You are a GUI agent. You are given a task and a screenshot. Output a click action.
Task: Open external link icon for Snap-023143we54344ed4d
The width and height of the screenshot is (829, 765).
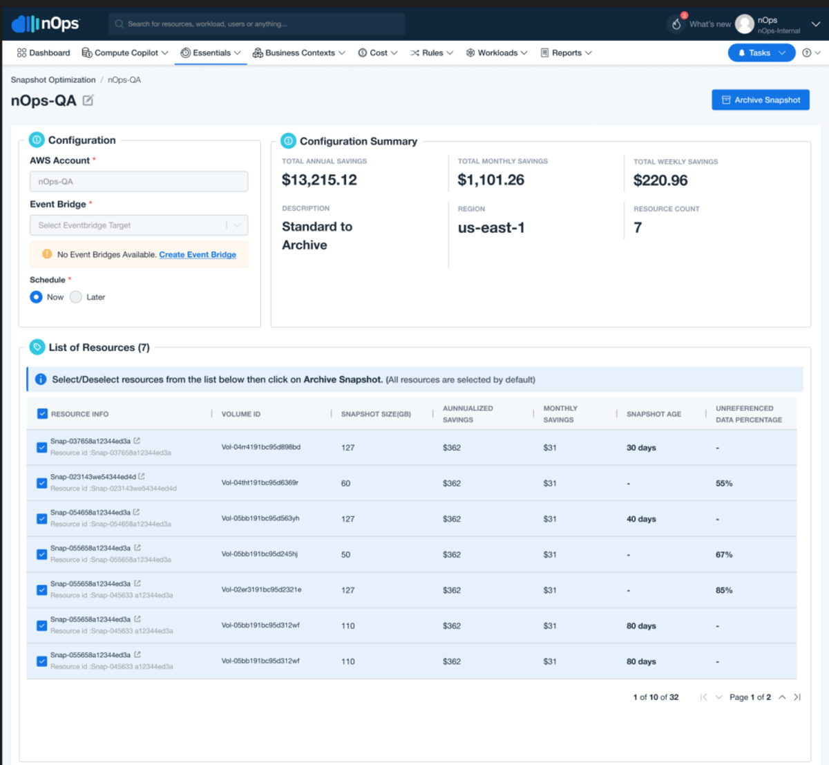click(142, 476)
